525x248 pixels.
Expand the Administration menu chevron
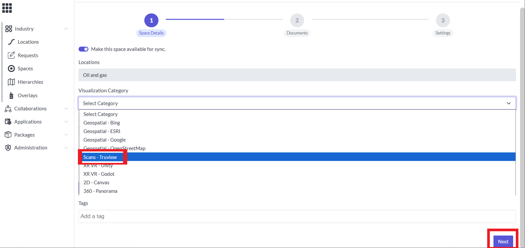(66, 148)
